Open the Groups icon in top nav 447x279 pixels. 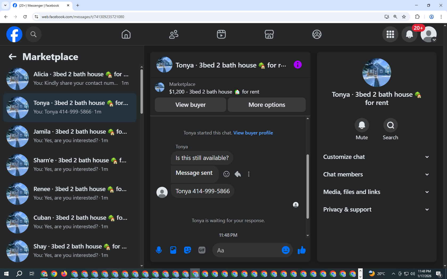pyautogui.click(x=317, y=34)
